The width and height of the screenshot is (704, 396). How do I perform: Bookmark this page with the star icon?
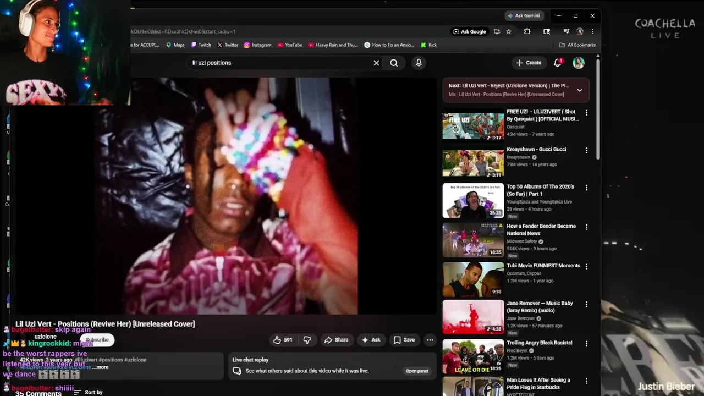(509, 31)
